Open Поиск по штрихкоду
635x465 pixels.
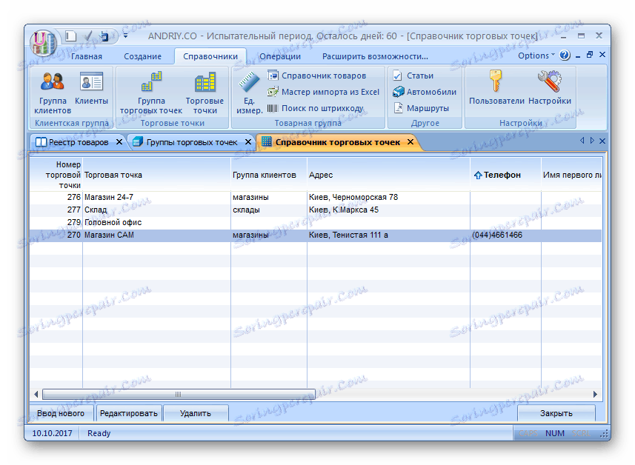tap(316, 108)
